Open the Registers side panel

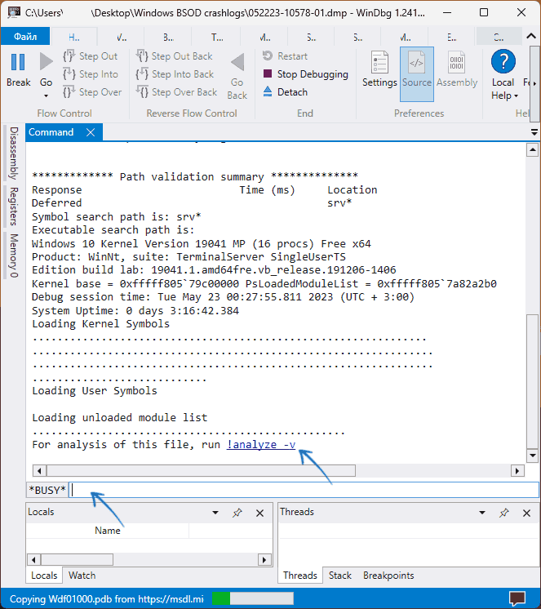14,207
